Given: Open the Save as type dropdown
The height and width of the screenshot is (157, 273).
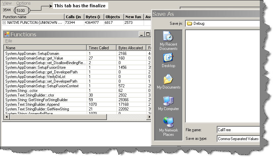Looking at the screenshot, I should (238, 138).
